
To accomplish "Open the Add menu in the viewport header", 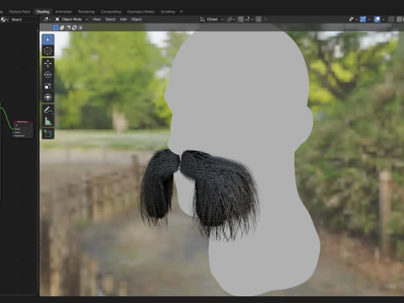I will (124, 19).
